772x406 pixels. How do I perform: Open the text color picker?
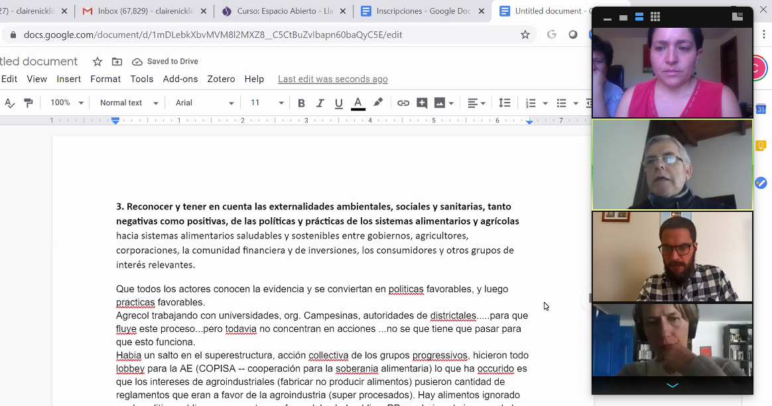(357, 103)
